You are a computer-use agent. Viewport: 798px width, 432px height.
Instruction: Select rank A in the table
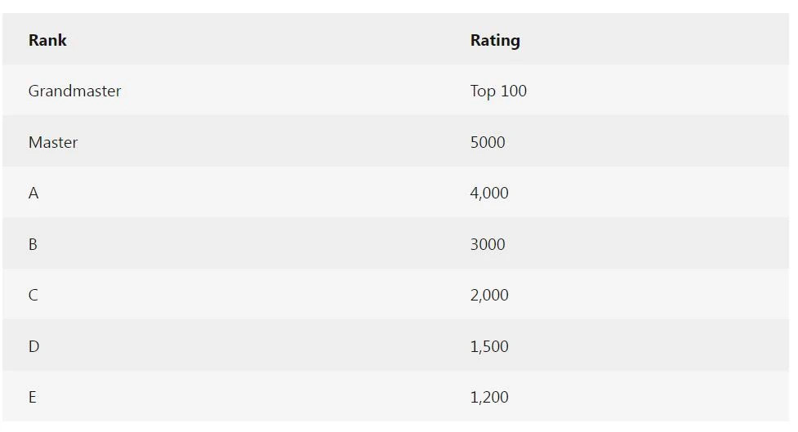33,193
